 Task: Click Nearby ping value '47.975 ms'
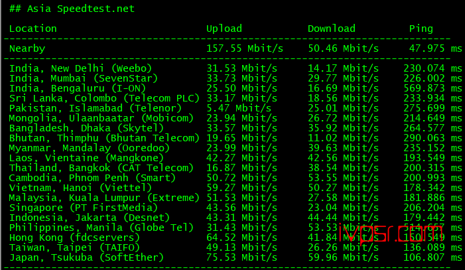(436, 48)
